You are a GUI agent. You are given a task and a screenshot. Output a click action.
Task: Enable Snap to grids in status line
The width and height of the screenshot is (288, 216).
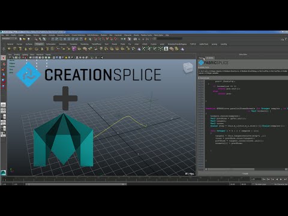[x=95, y=39]
